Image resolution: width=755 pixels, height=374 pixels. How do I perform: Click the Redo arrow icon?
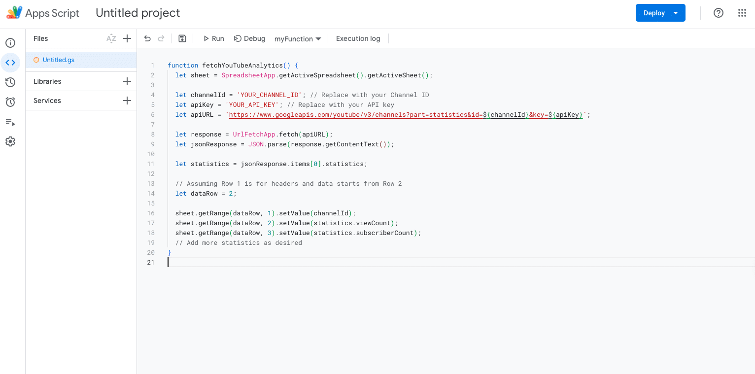161,38
